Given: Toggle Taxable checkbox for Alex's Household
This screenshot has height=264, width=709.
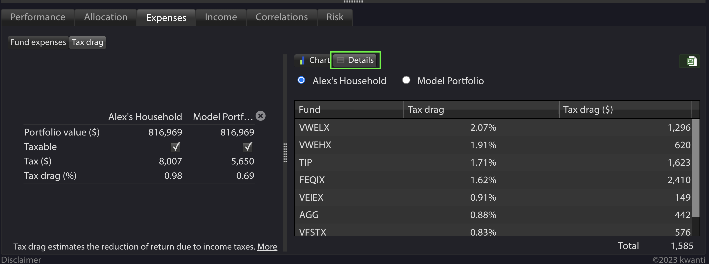Looking at the screenshot, I should coord(175,147).
